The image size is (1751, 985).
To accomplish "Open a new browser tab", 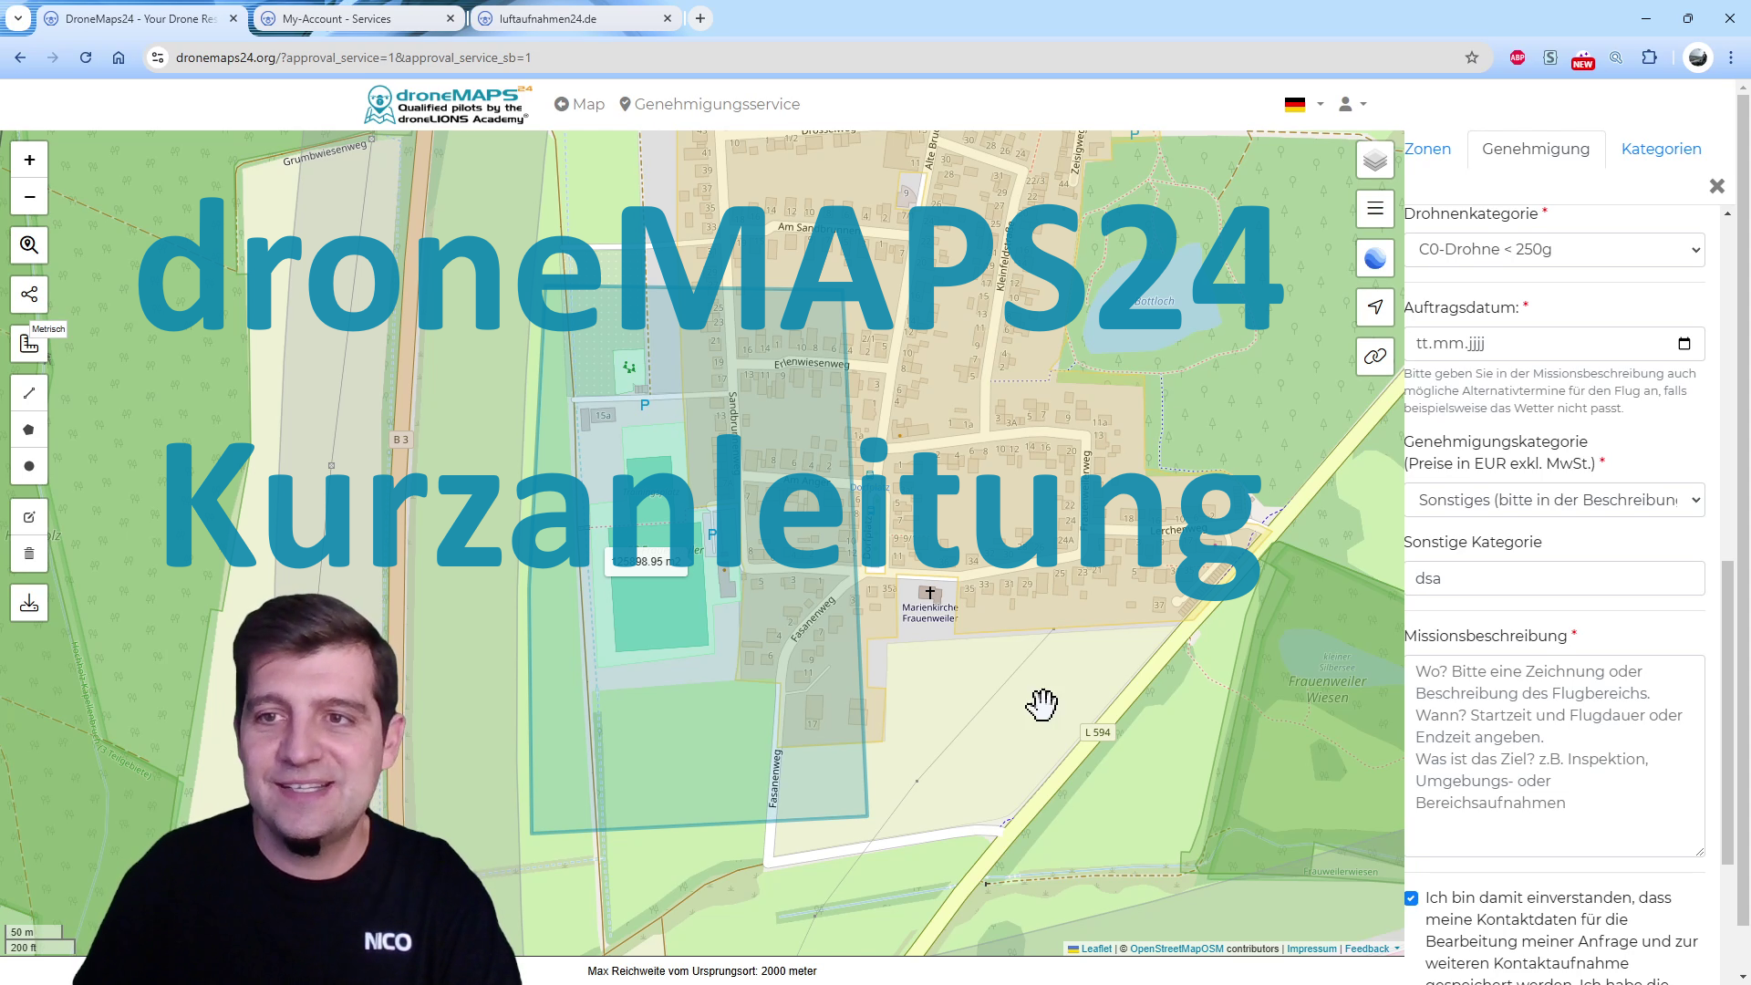I will (700, 18).
